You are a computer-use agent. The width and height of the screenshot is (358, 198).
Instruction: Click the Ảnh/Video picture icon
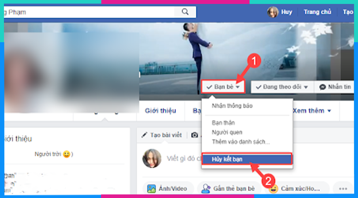pyautogui.click(x=151, y=189)
